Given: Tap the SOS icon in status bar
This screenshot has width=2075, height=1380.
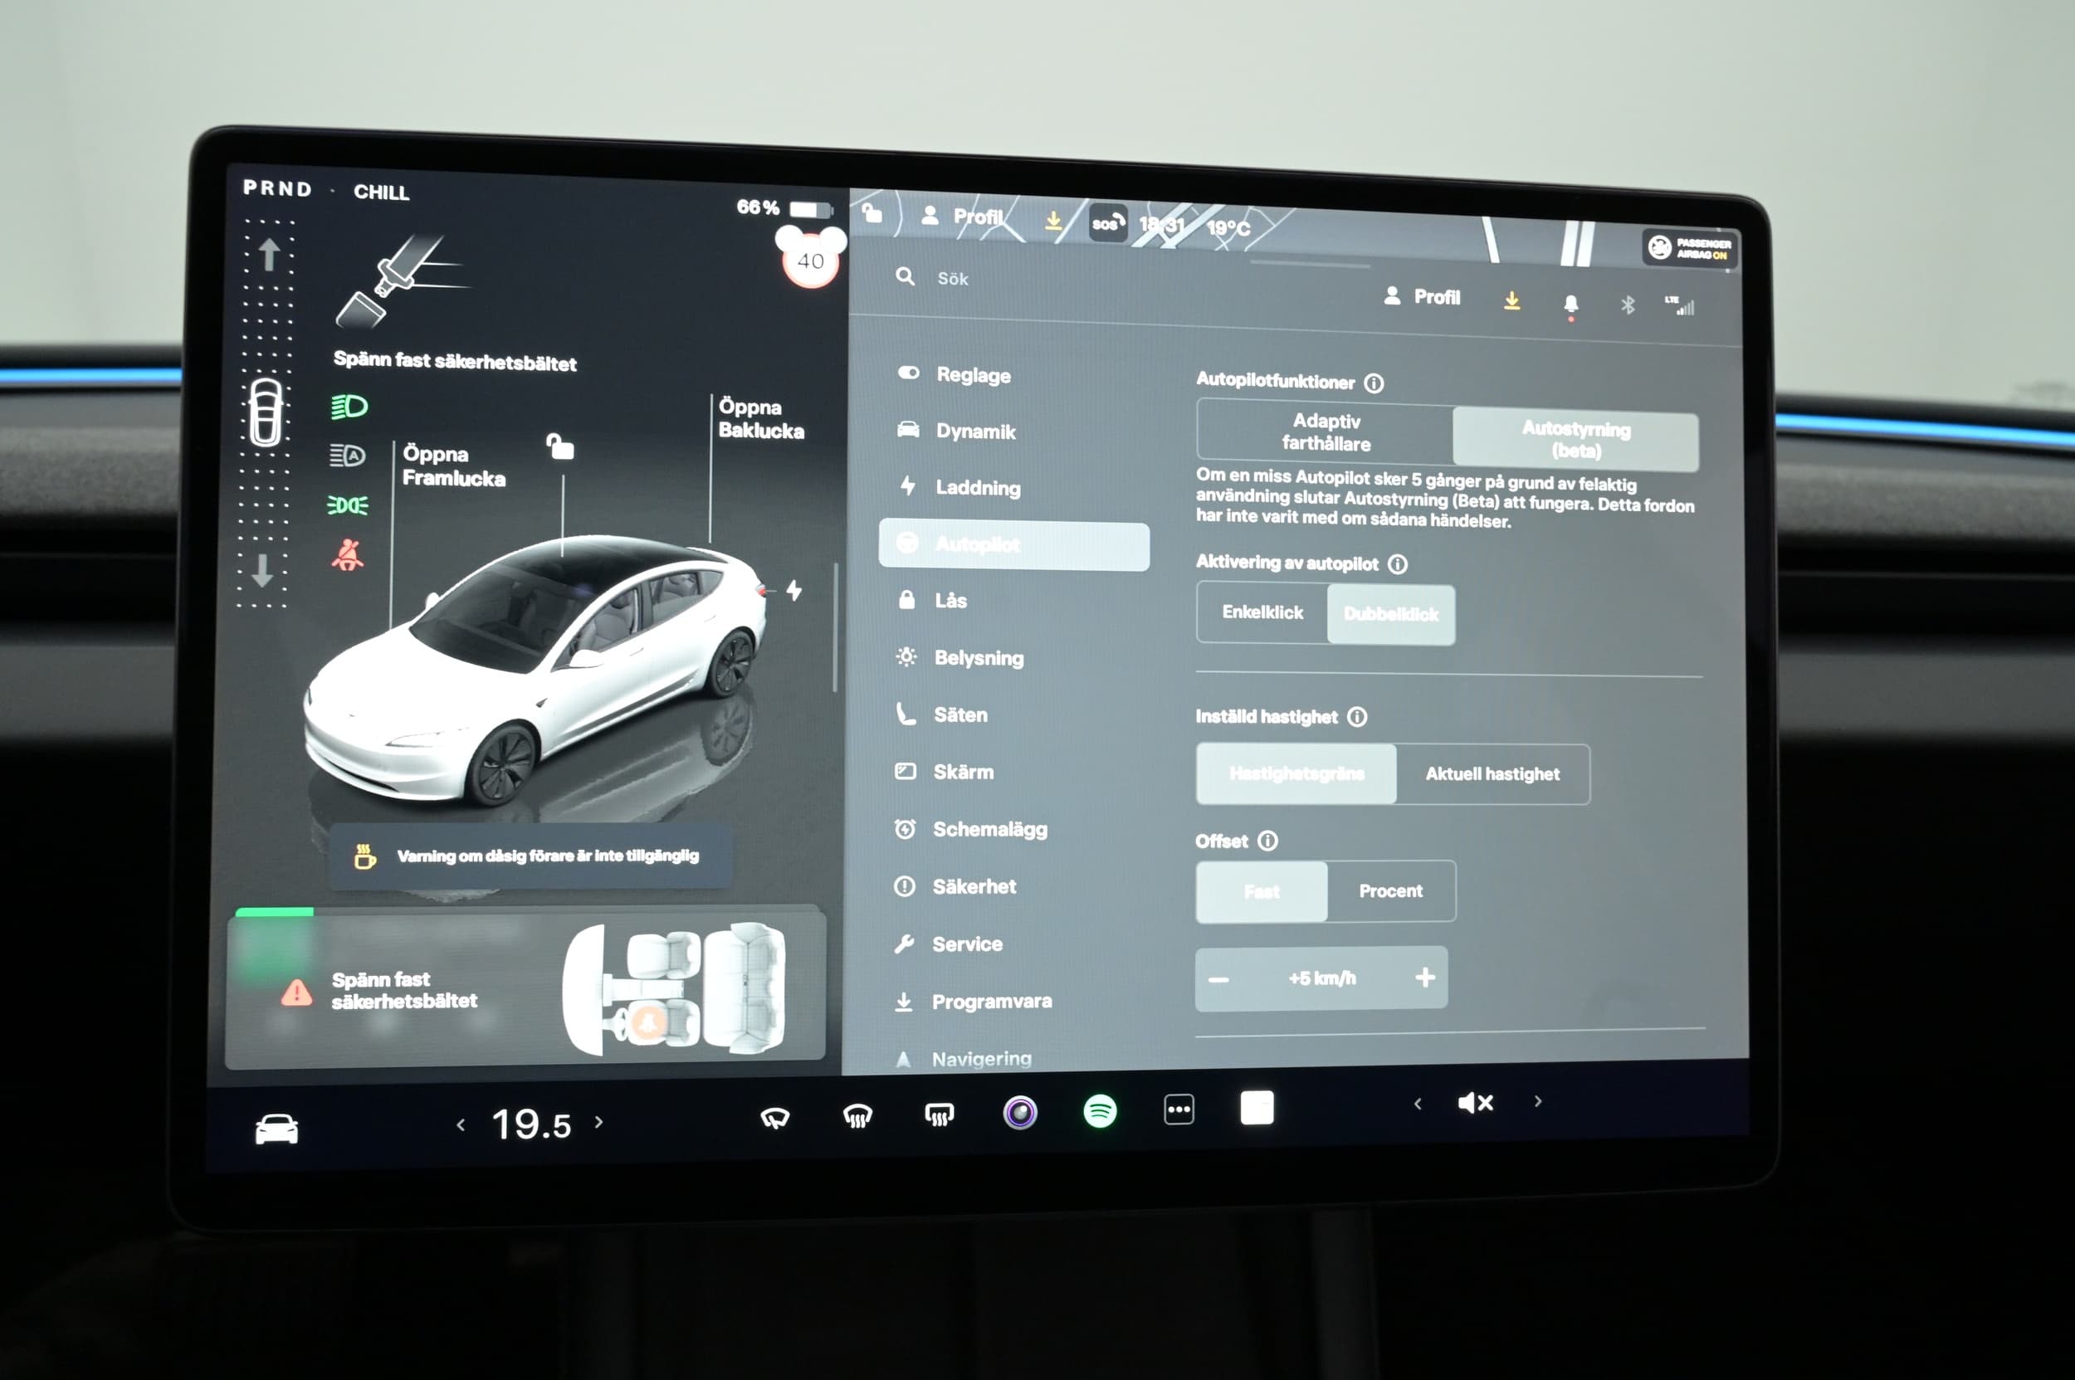Looking at the screenshot, I should [1107, 223].
